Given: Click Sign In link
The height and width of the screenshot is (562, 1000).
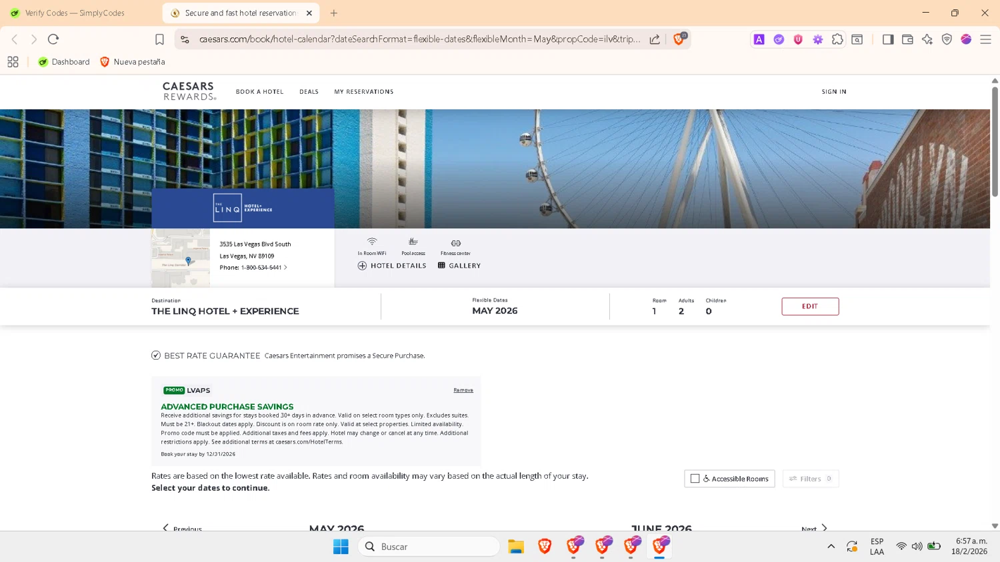Looking at the screenshot, I should tap(834, 92).
